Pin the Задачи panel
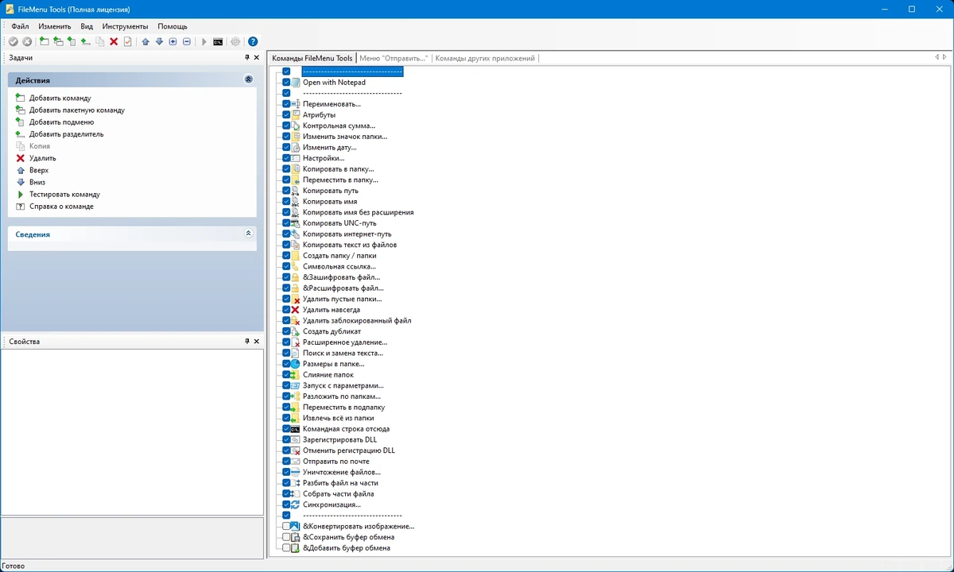The image size is (954, 572). [247, 58]
